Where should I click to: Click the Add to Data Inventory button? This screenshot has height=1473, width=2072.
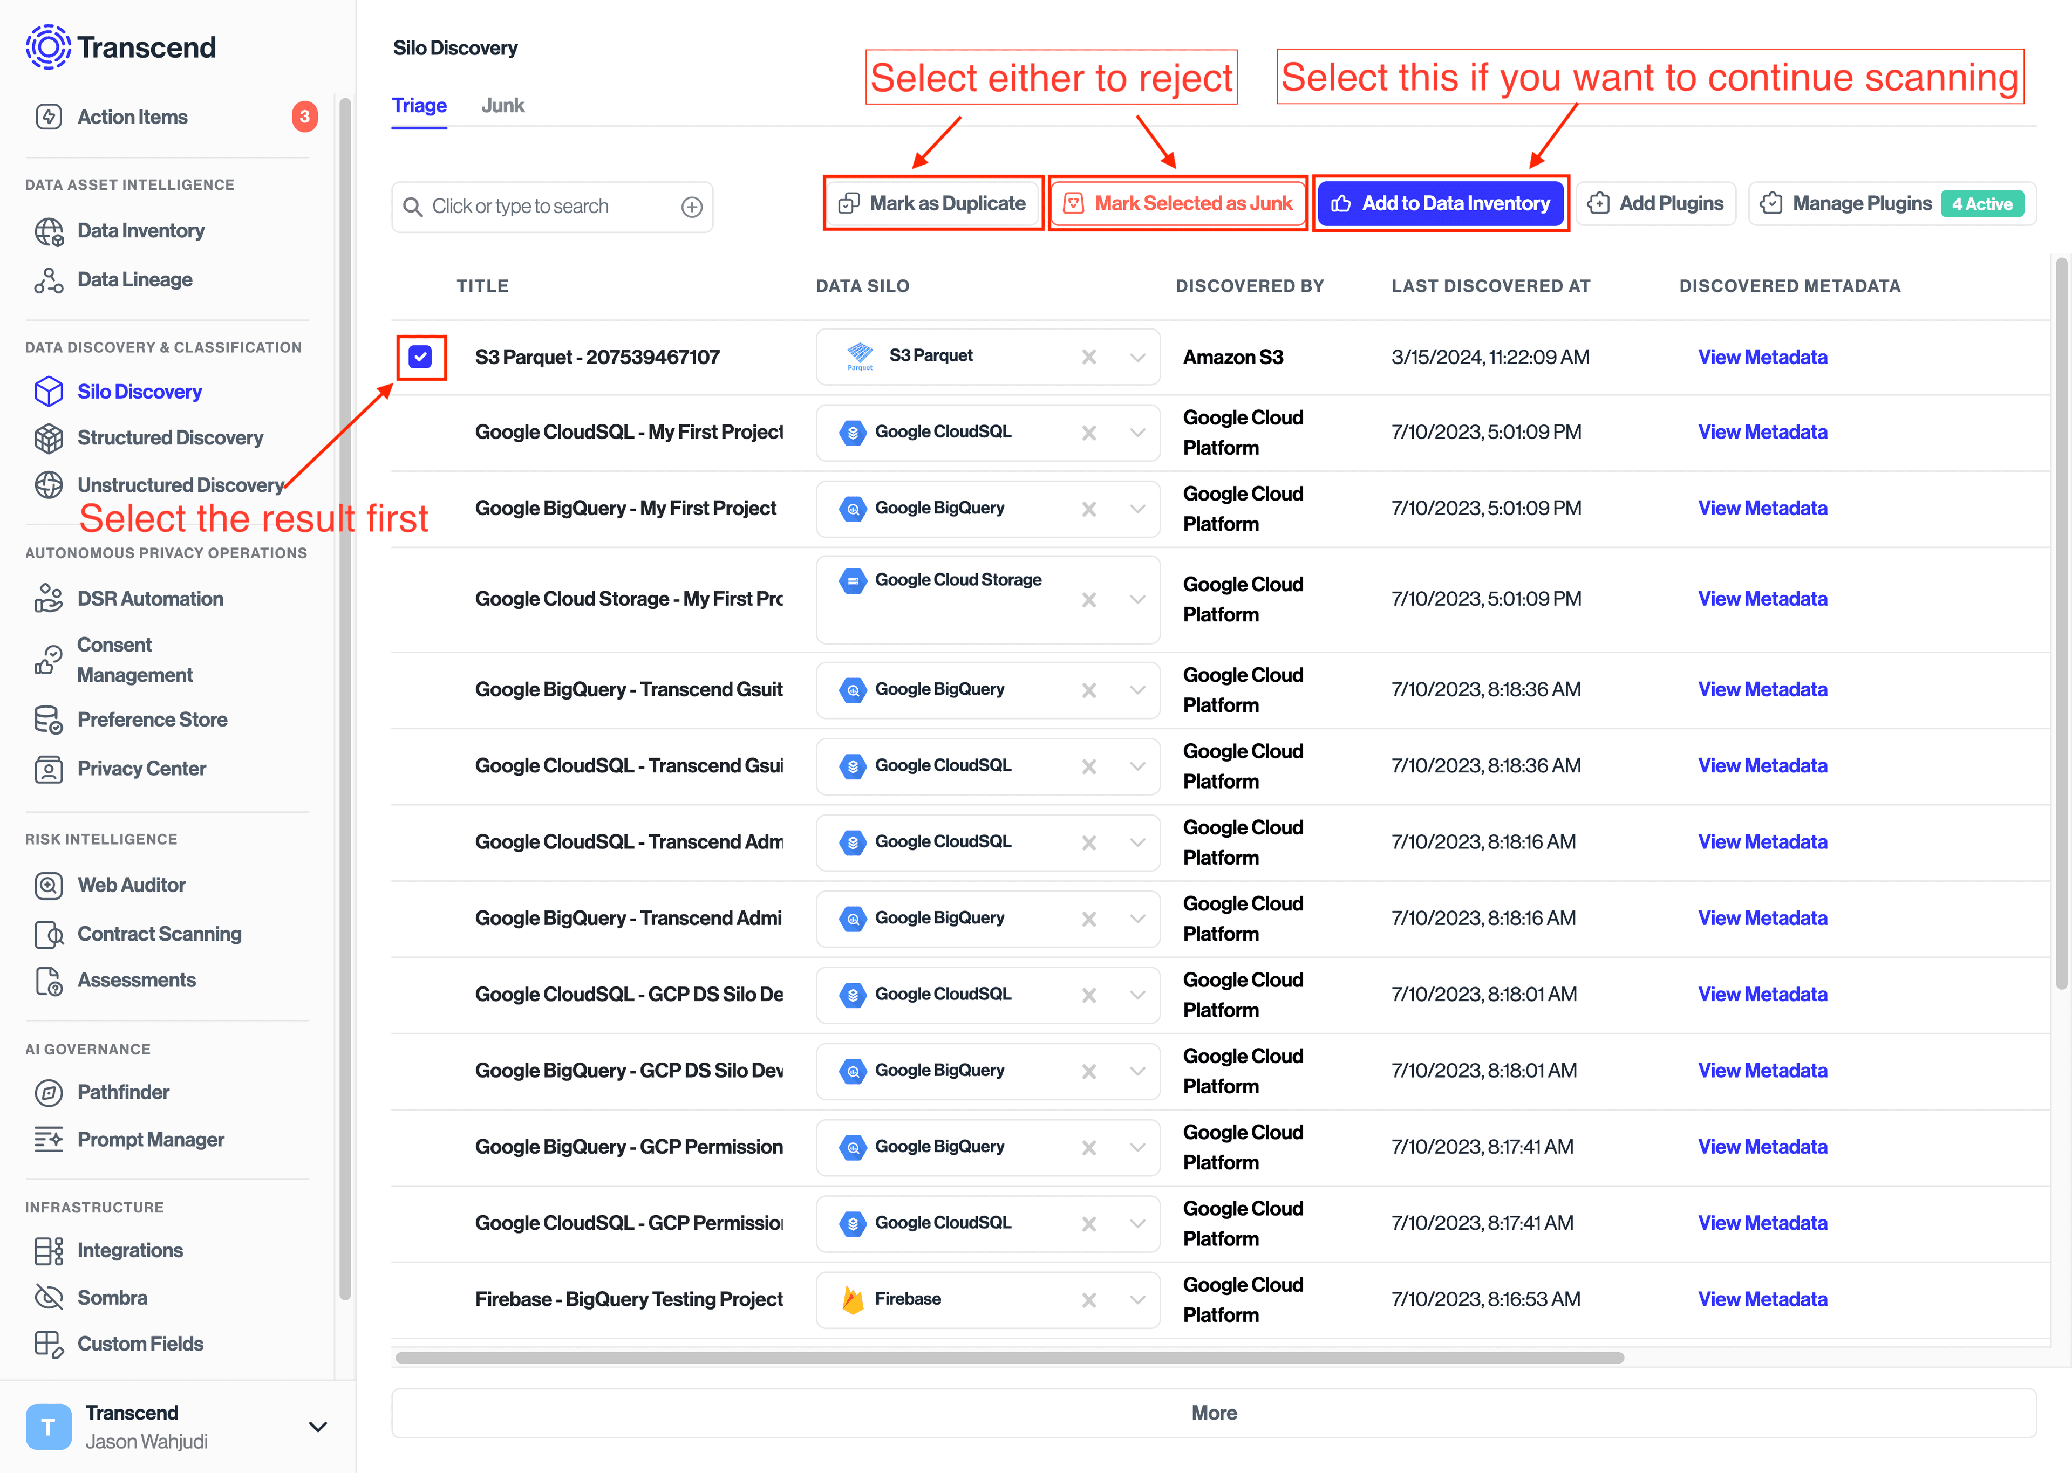point(1441,204)
